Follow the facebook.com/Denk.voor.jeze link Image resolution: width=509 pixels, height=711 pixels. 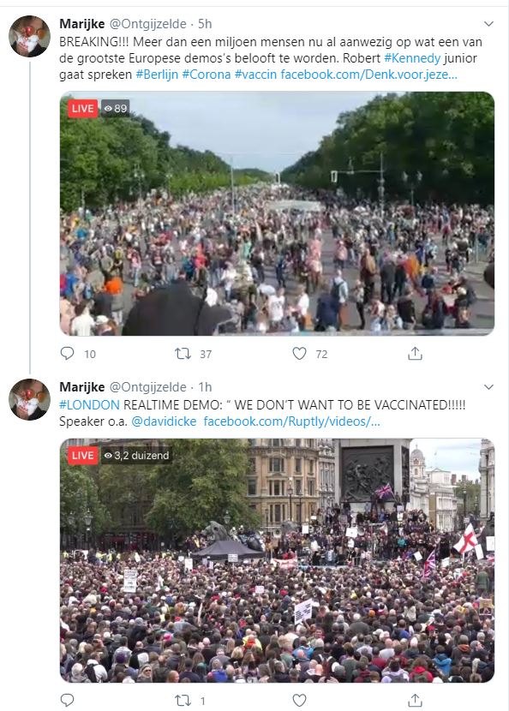pos(368,75)
